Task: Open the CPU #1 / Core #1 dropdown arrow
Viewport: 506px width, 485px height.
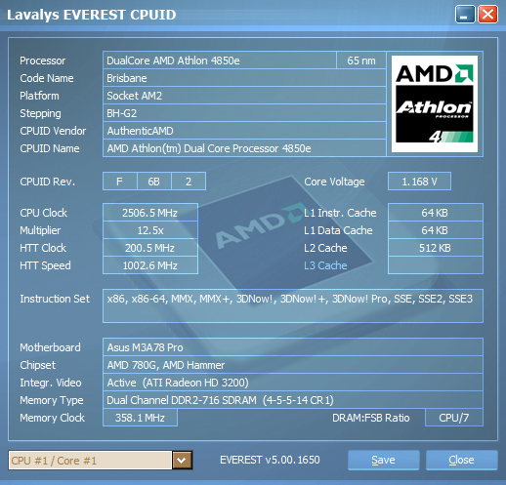Action: coord(182,460)
